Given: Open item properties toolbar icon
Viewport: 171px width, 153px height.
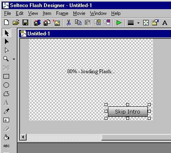Looking at the screenshot, I should click(155, 22).
